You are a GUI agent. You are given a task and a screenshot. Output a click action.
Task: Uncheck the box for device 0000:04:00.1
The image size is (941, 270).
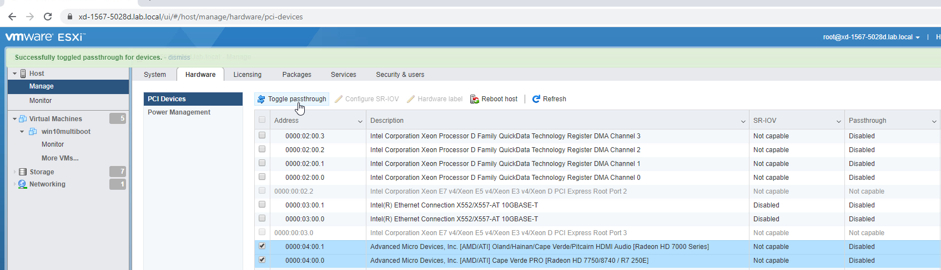click(x=262, y=246)
